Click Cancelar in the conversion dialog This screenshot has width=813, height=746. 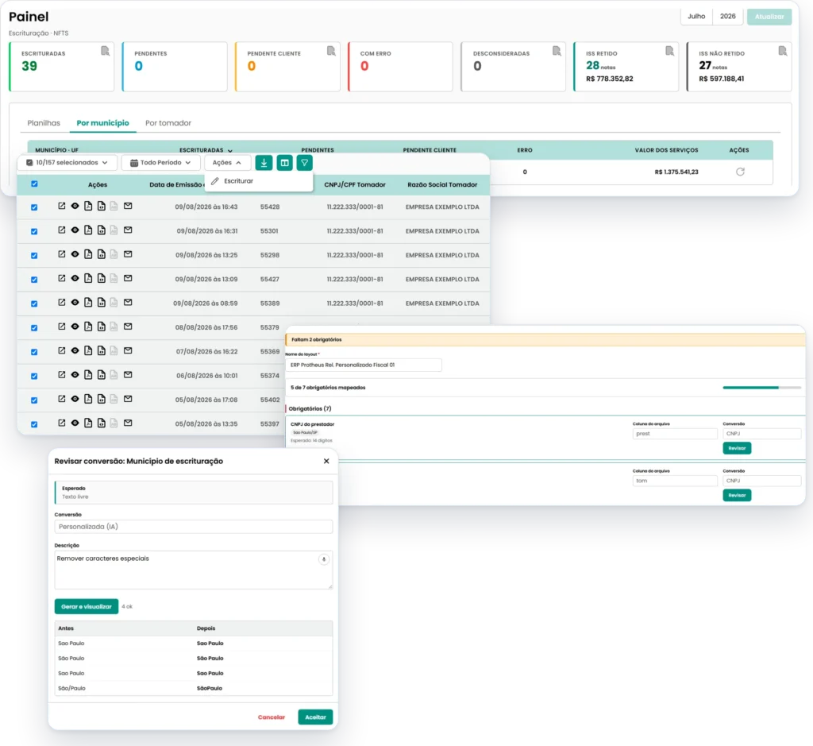point(272,717)
